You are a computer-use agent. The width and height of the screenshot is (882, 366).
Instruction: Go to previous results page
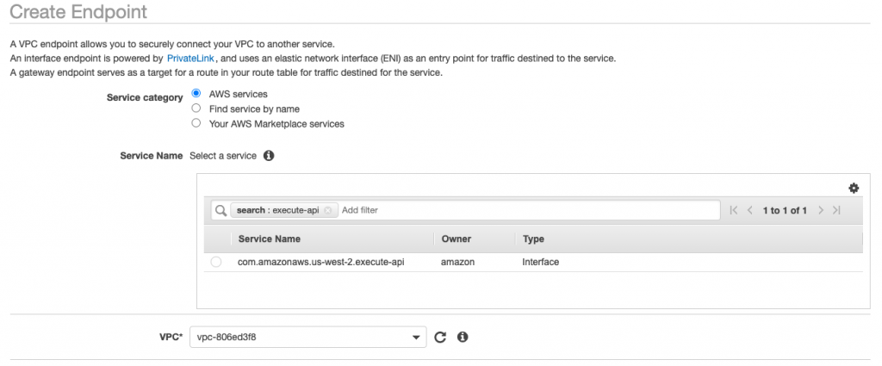750,210
